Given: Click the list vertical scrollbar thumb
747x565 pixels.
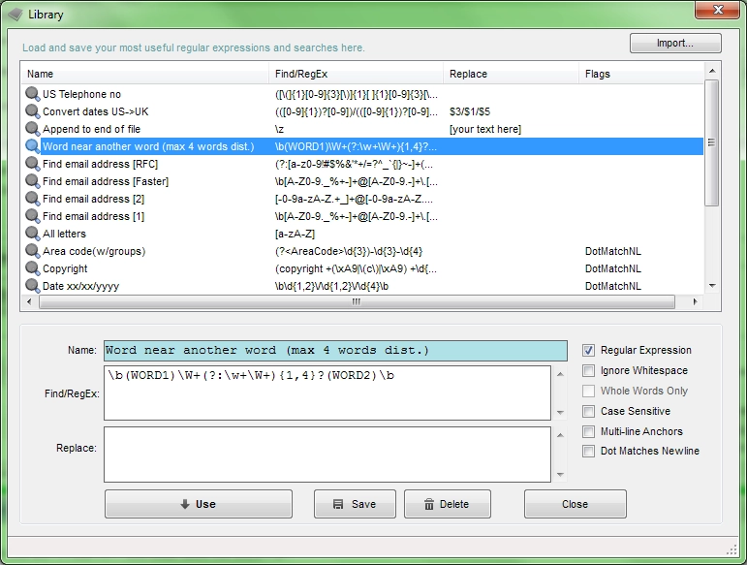Looking at the screenshot, I should [712, 142].
